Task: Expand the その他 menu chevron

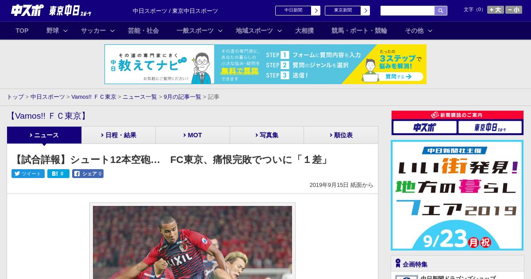Action: [430, 31]
